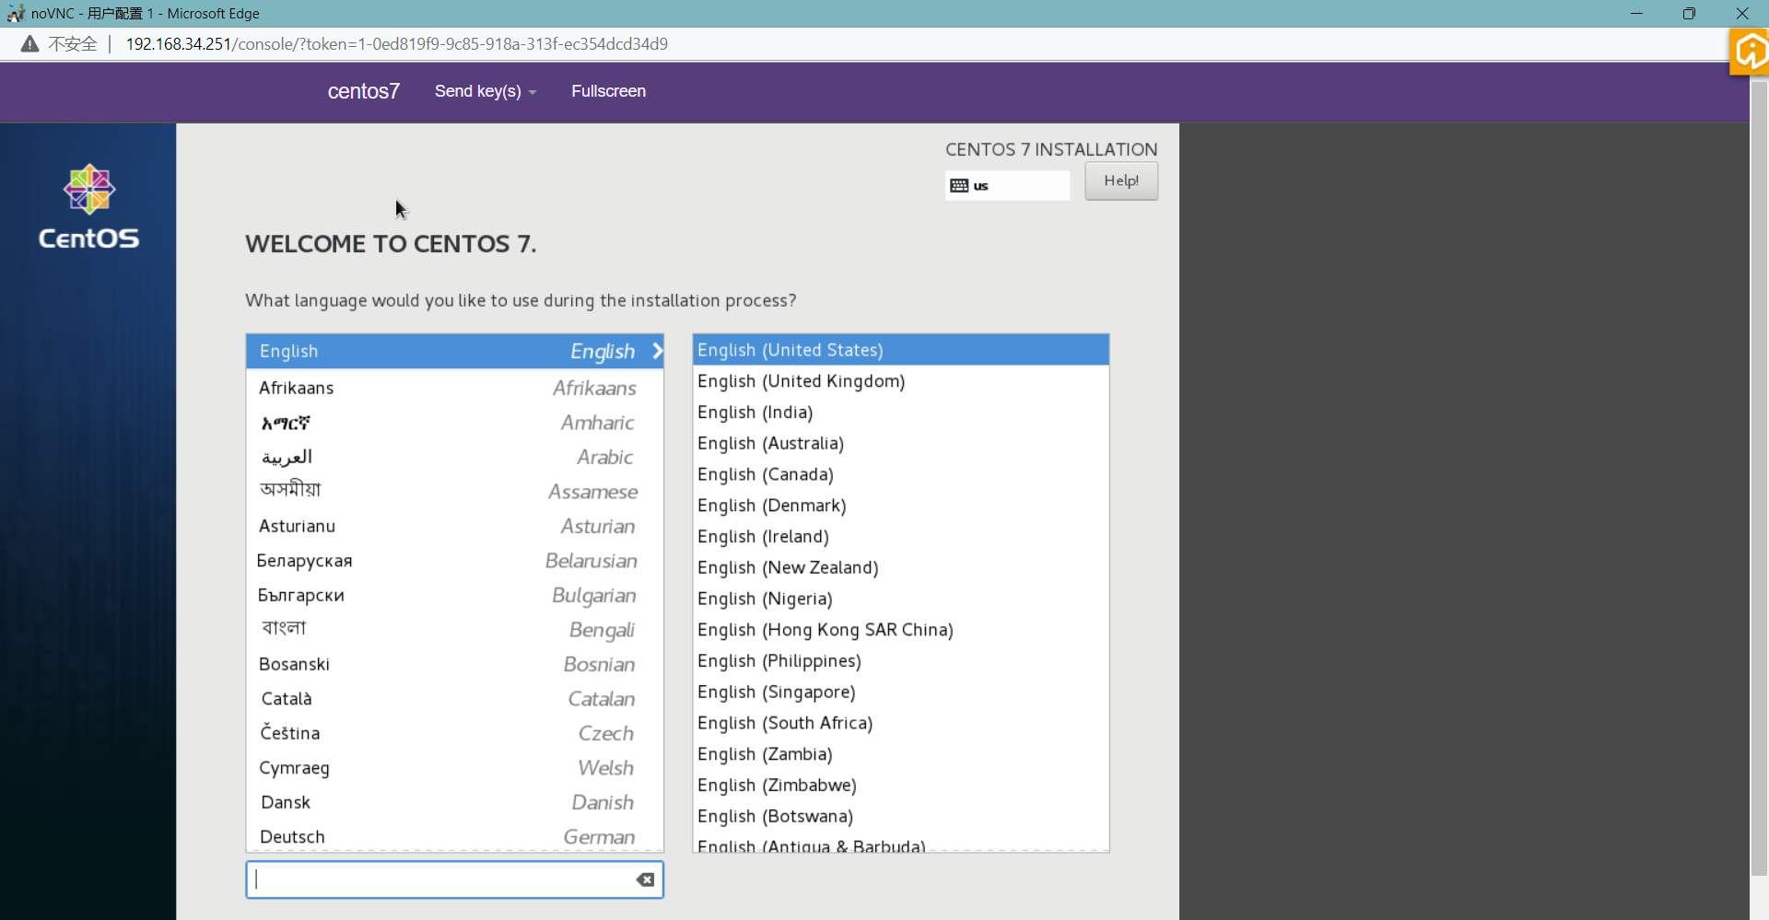The width and height of the screenshot is (1769, 920).
Task: Choose English (Zimbabwe) locale
Action: pyautogui.click(x=900, y=786)
